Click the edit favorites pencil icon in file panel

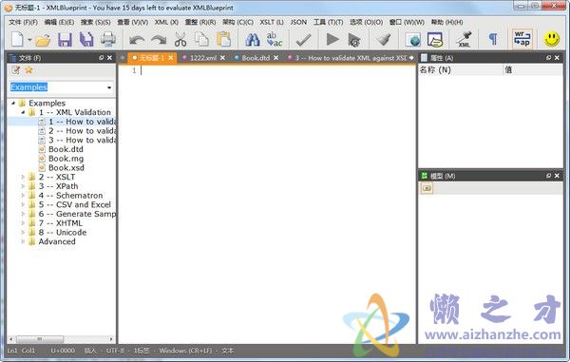tap(15, 69)
